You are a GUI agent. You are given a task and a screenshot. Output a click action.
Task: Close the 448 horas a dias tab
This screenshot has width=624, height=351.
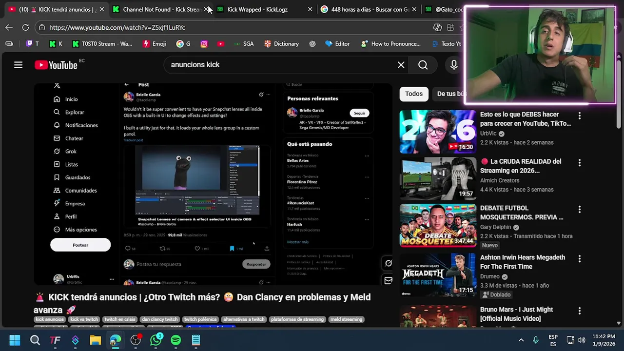414,9
